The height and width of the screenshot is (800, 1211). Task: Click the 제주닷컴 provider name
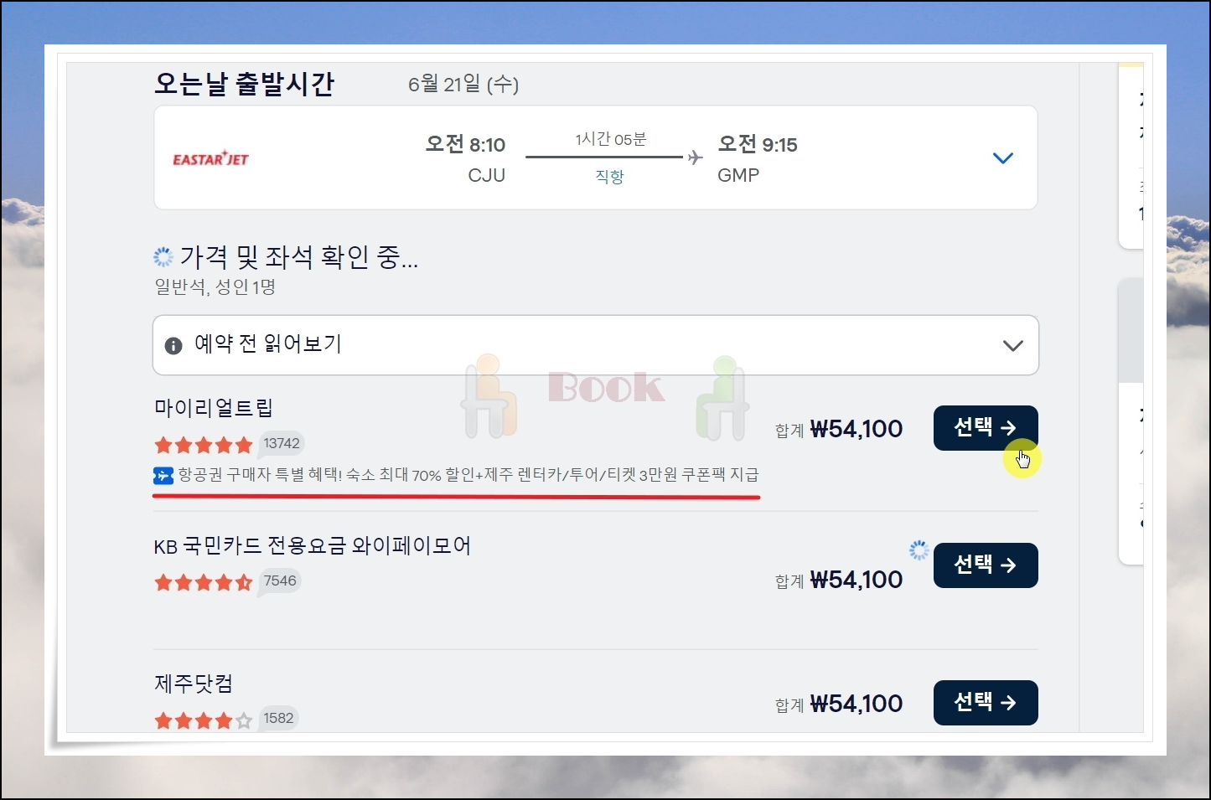click(194, 684)
